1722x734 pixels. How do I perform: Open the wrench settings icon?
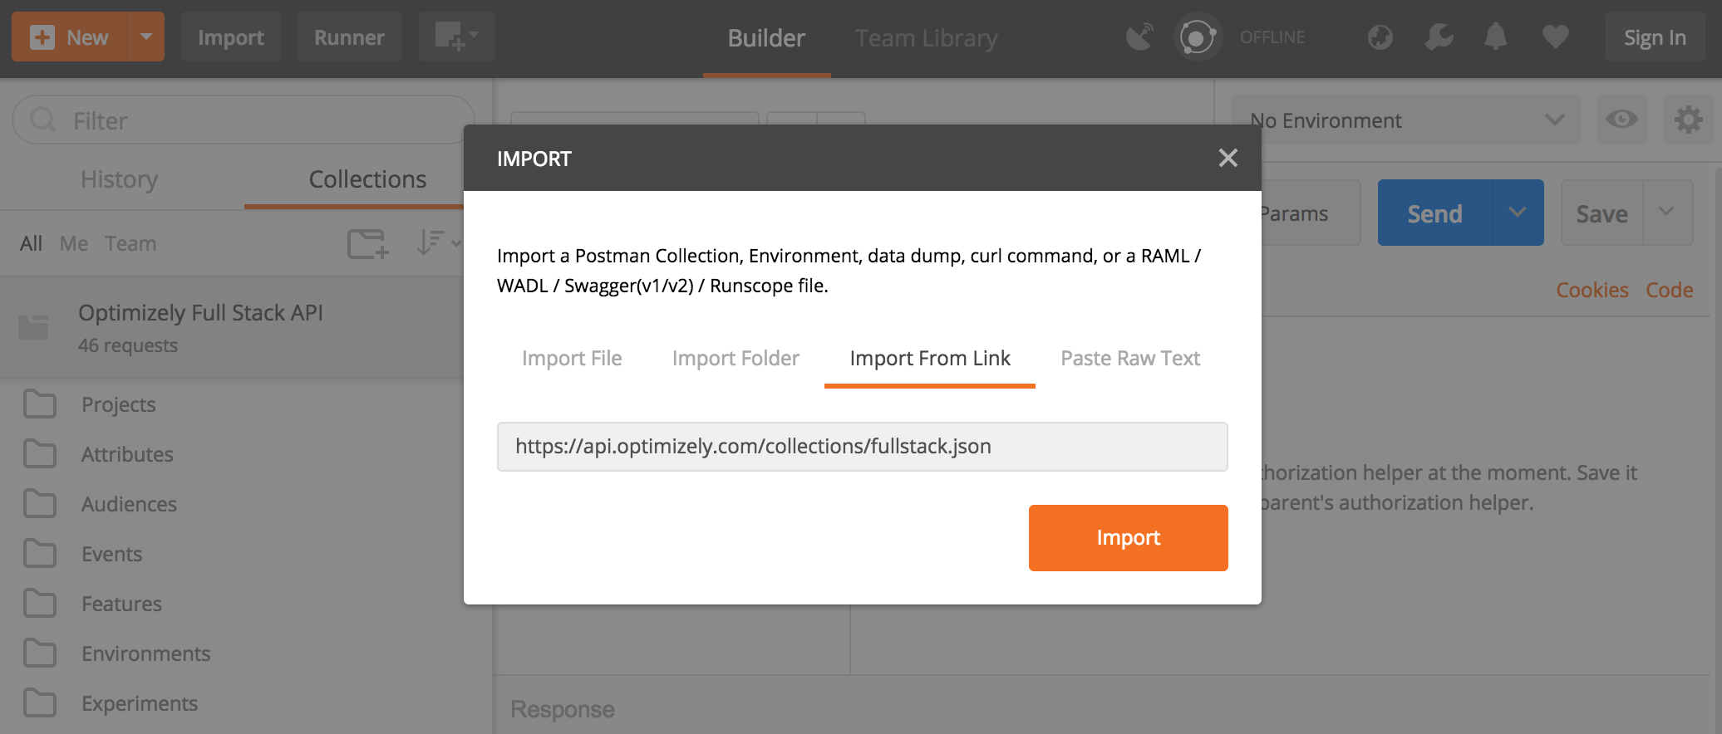click(x=1439, y=37)
